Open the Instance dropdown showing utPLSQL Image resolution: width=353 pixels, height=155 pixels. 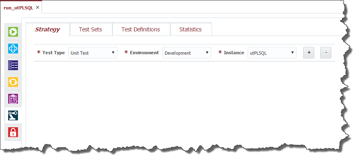coord(272,53)
